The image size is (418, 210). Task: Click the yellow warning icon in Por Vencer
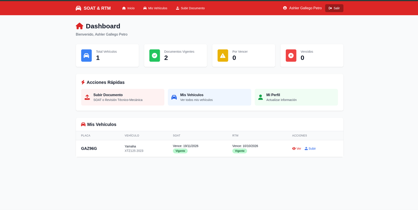(x=223, y=56)
